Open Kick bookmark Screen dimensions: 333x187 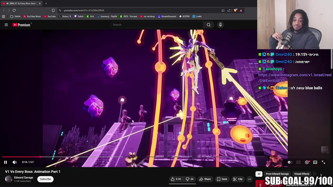click(x=90, y=16)
